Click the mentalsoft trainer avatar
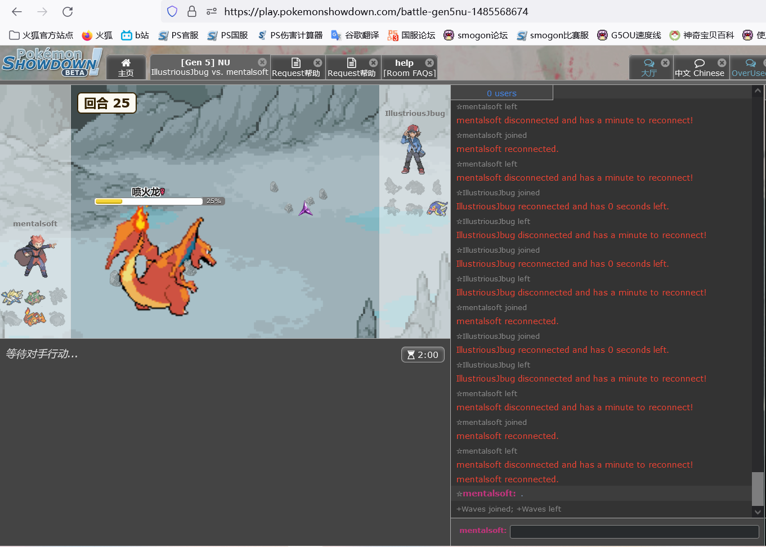The height and width of the screenshot is (547, 766). 35,256
